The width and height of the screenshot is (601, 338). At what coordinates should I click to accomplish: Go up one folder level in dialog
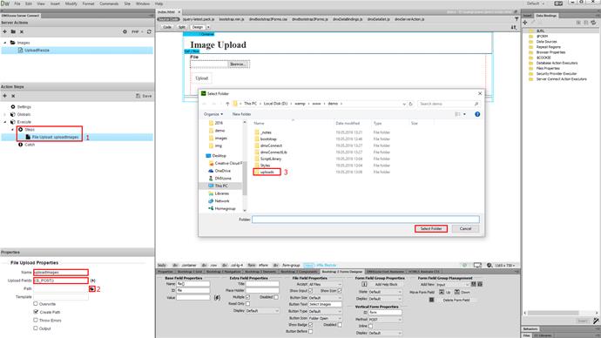(227, 104)
